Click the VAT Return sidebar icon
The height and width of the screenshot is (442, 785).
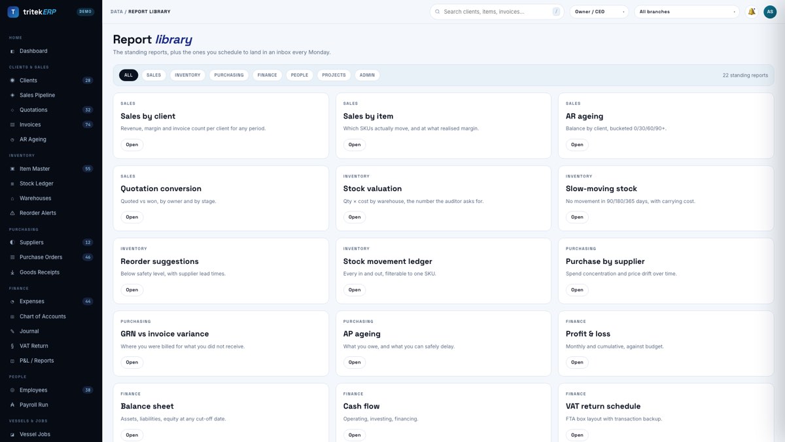[12, 346]
